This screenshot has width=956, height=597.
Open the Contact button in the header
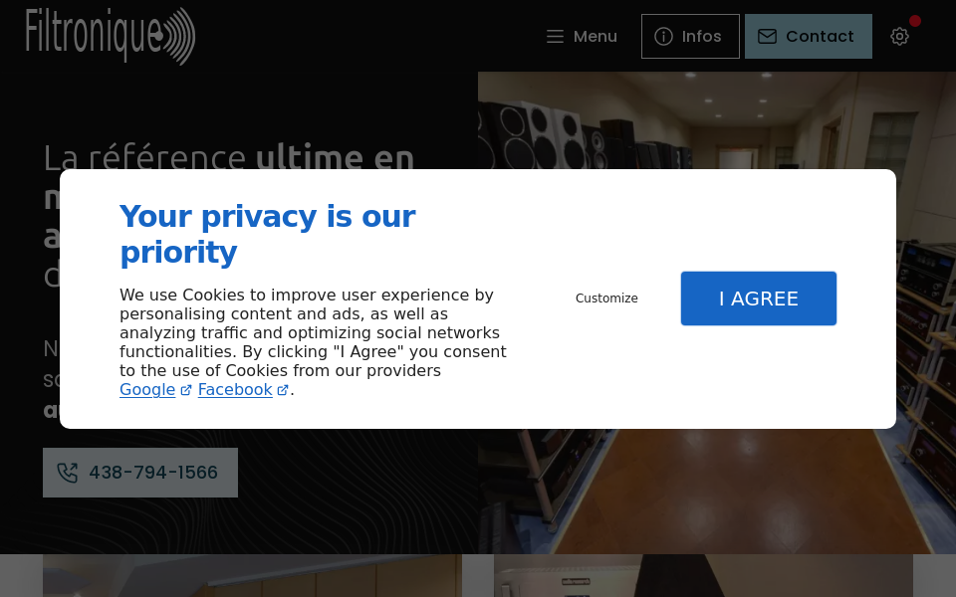click(x=808, y=36)
